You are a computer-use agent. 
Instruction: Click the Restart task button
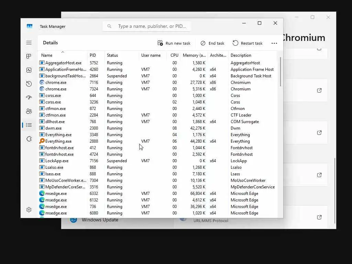(247, 43)
